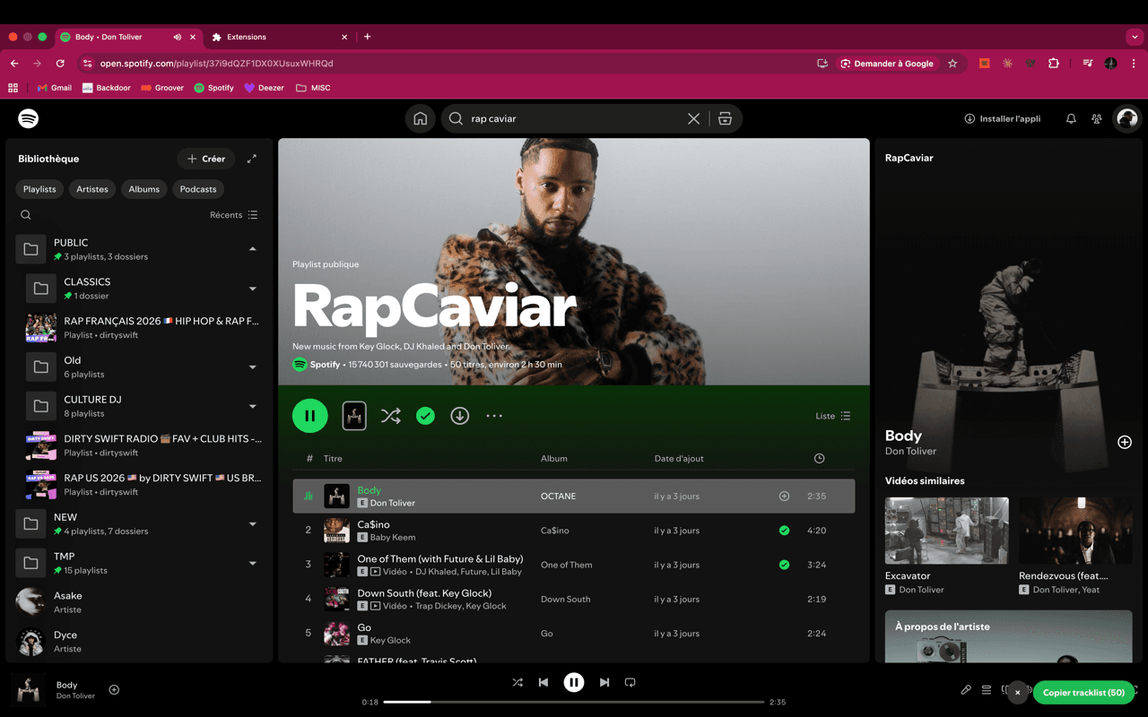Toggle RapCaviar saved-to-library green checkmark
This screenshot has height=717, width=1148.
click(x=425, y=416)
